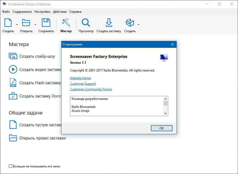Click the monitor icon in About dialog

[x=164, y=58]
